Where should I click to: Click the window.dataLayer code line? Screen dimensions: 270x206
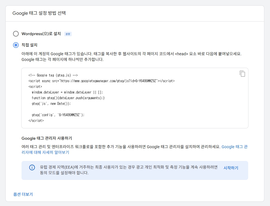(x=67, y=92)
